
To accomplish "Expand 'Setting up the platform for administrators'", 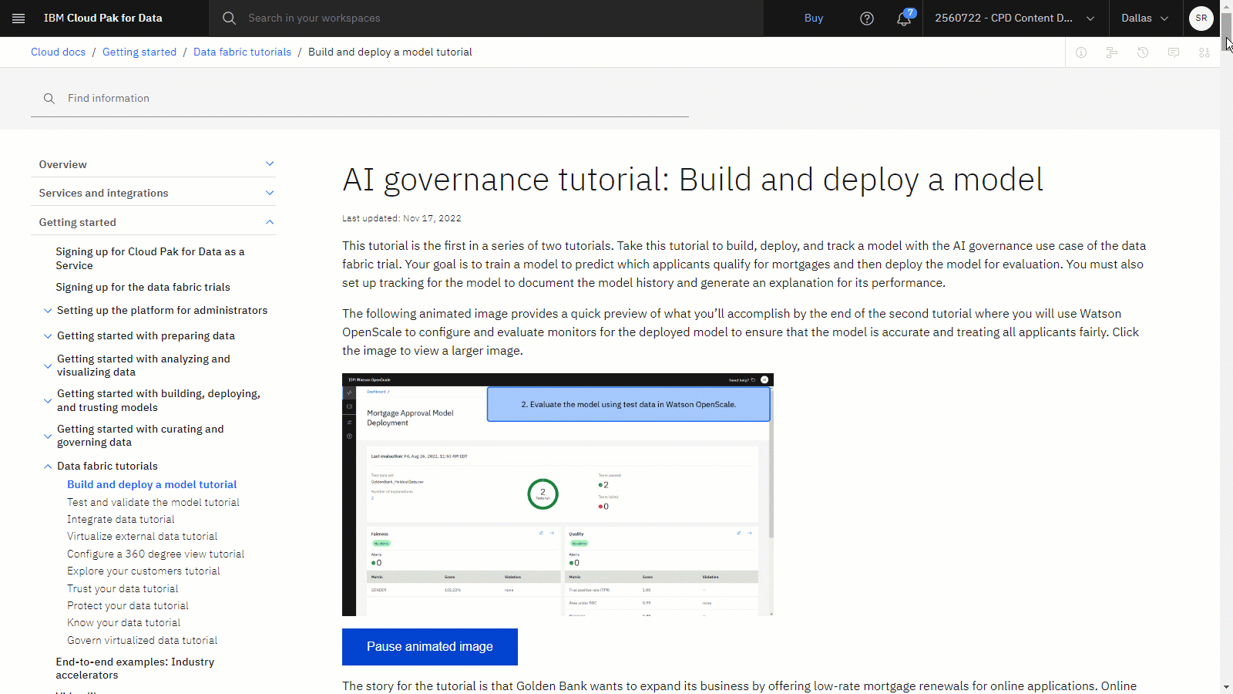I will coord(48,311).
